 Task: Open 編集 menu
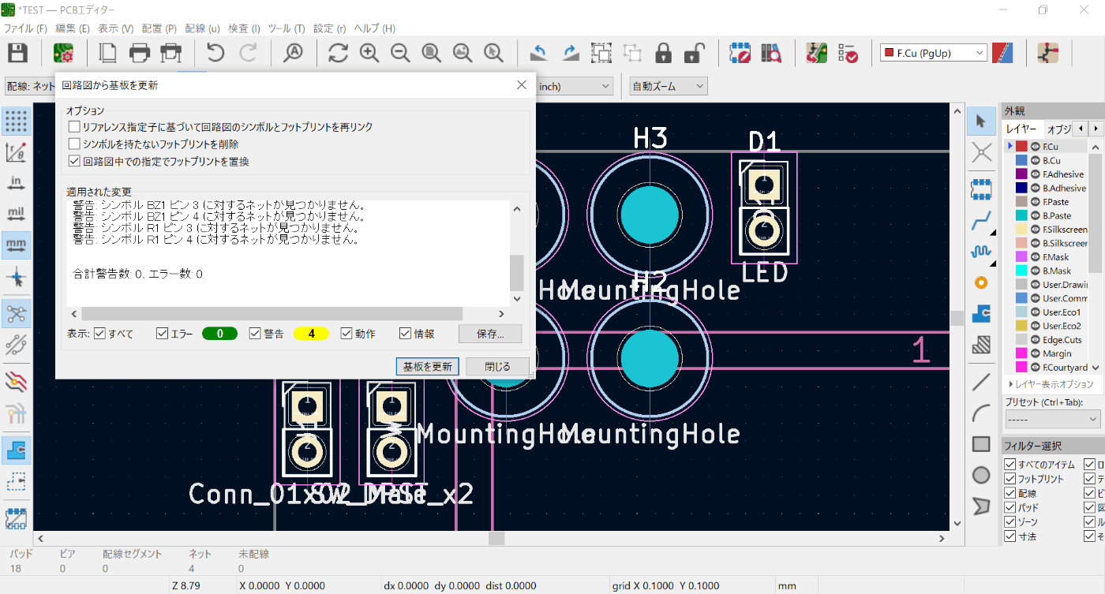tap(73, 28)
